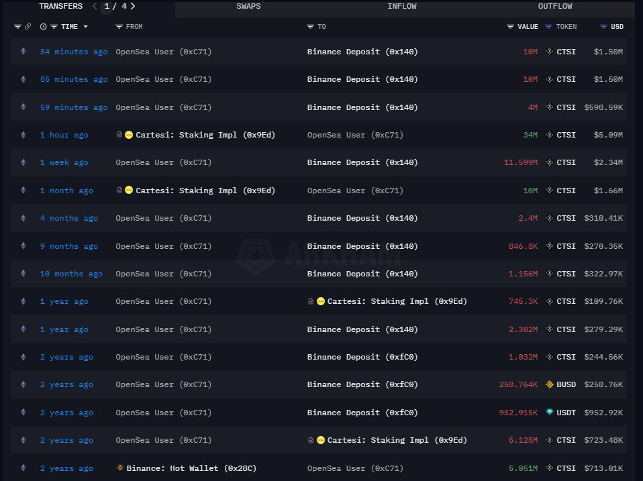Click the Binance Hot Wallet logo icon
This screenshot has width=643, height=481.
click(x=120, y=468)
